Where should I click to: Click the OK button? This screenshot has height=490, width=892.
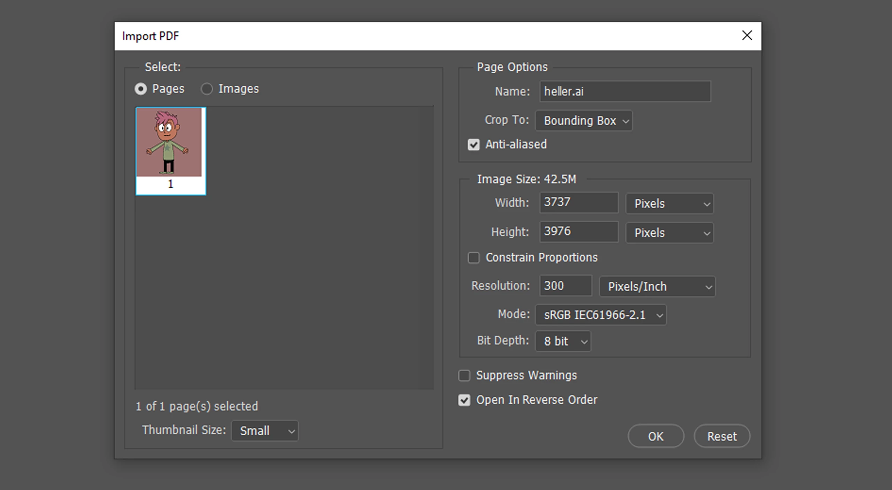click(x=656, y=436)
